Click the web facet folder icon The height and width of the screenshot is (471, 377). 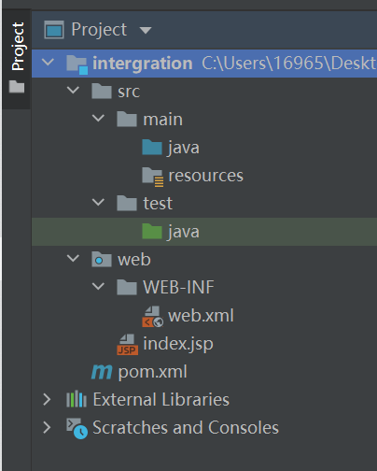[102, 259]
